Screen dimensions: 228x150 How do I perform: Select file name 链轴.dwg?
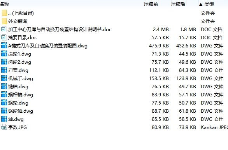[18, 87]
